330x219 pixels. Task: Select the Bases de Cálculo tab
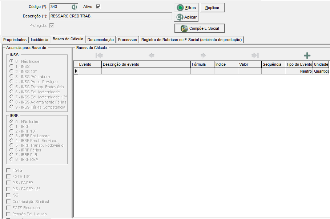coord(68,39)
